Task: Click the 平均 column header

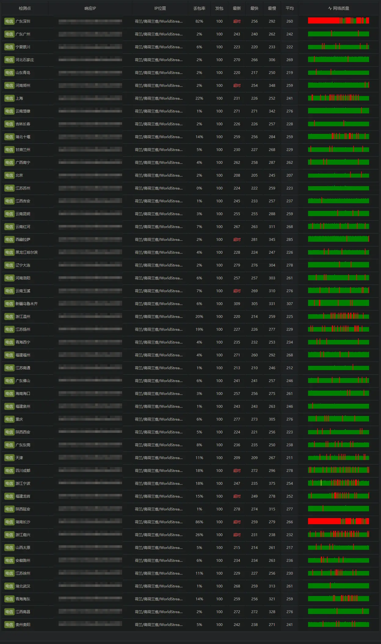Action: pos(289,8)
